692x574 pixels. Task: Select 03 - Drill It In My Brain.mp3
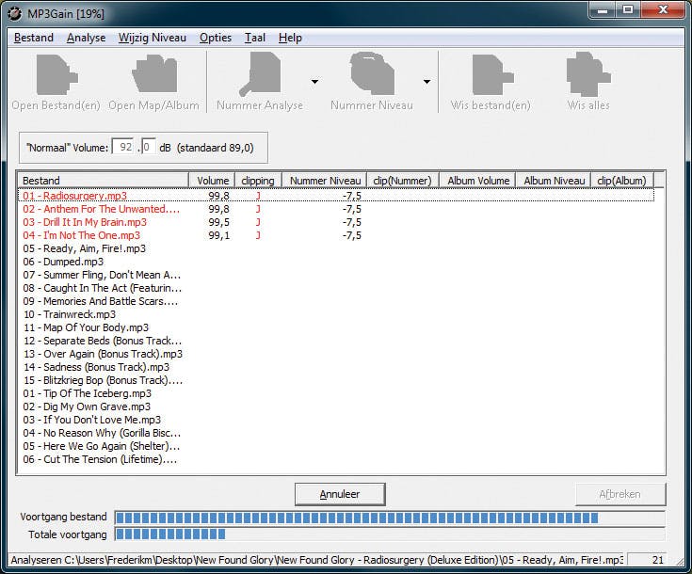coord(85,222)
